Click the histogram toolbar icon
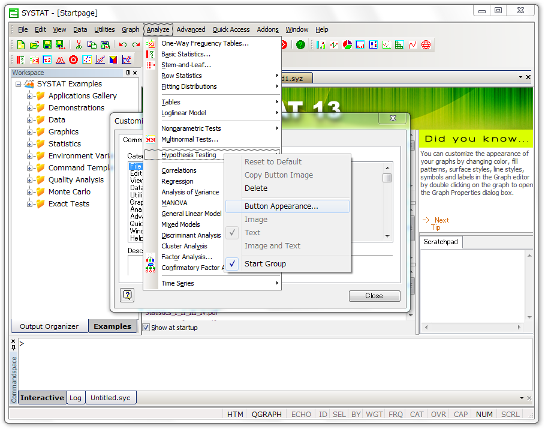Image resolution: width=545 pixels, height=429 pixels. coord(360,44)
